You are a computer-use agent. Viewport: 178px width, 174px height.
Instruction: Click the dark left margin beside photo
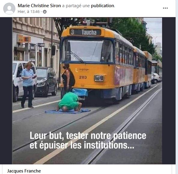(6, 91)
